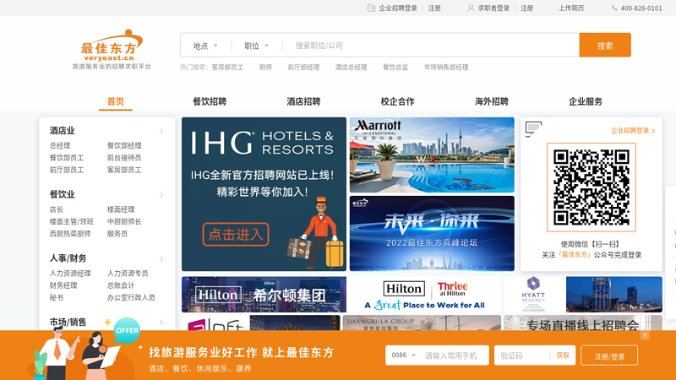Select the 首页 tab

[x=116, y=101]
